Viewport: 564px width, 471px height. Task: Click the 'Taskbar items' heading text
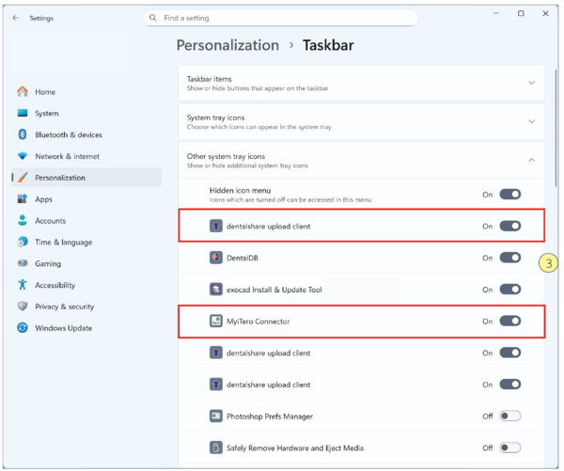click(x=210, y=79)
